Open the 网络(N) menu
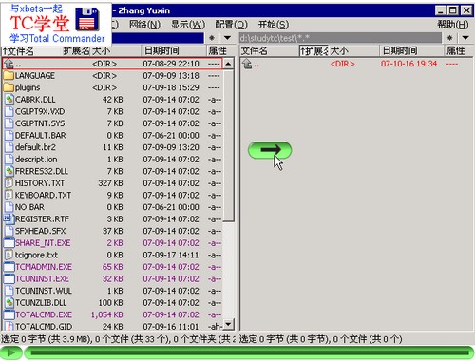Screen dimensions: 475x361 pyautogui.click(x=144, y=25)
